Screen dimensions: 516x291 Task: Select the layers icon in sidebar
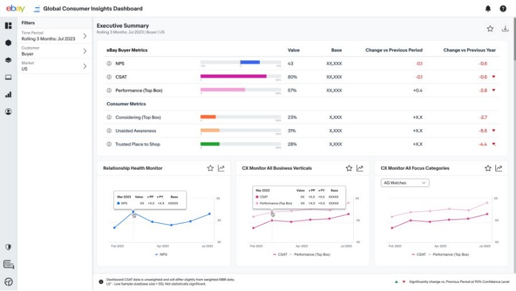(9, 60)
